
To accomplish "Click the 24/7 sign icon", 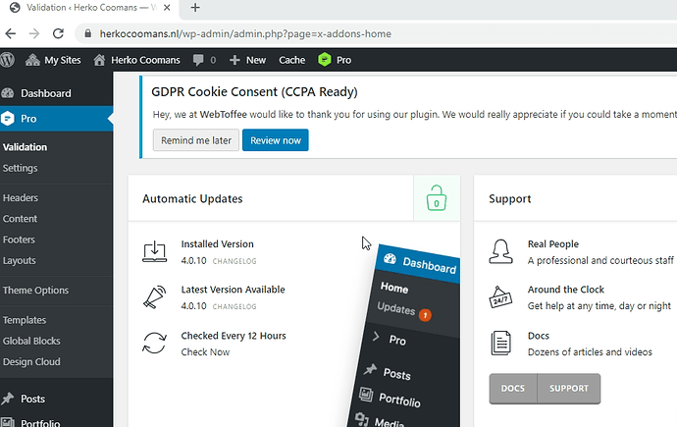I will (500, 297).
